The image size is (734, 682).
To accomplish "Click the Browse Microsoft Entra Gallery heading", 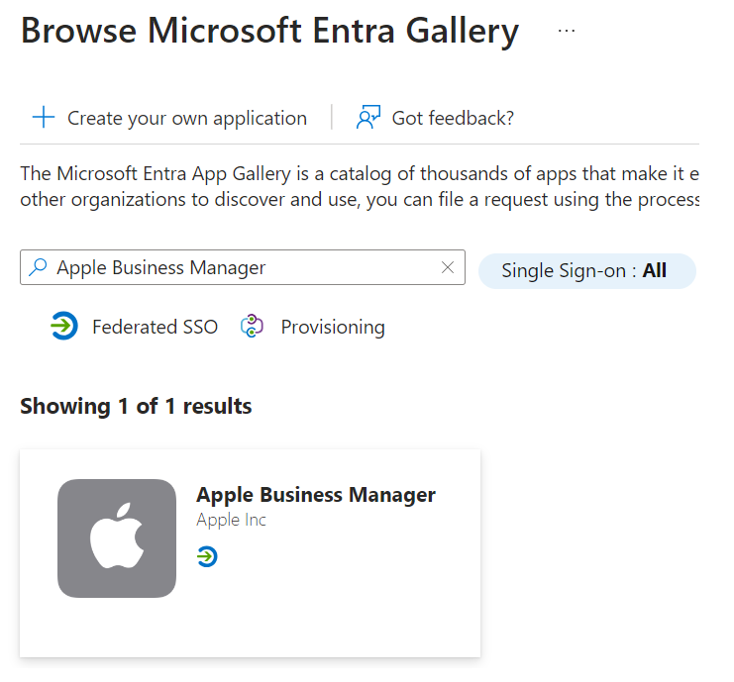I will (269, 31).
